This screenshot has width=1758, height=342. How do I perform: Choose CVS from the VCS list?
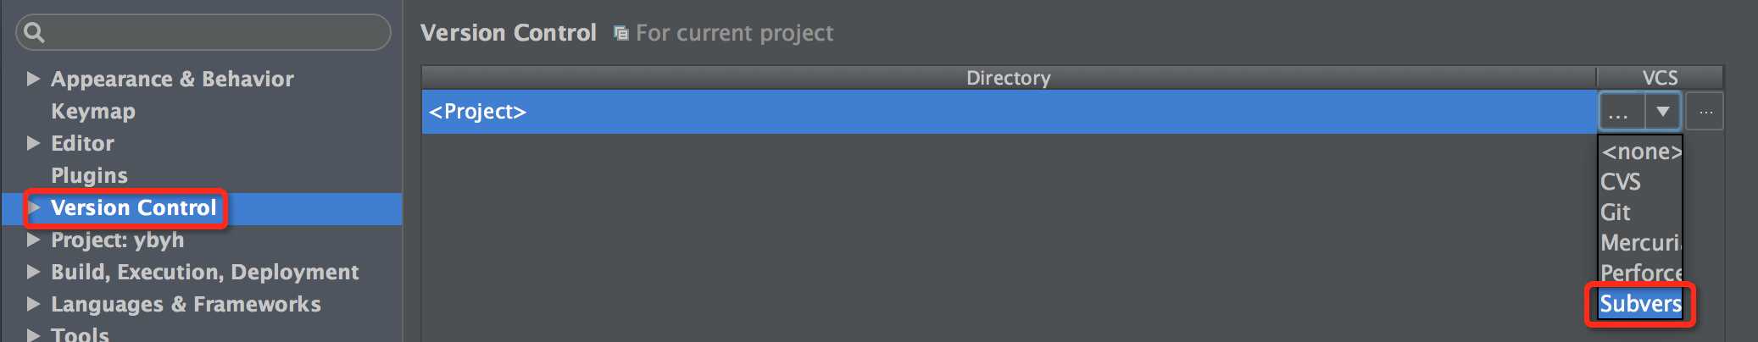pos(1621,182)
